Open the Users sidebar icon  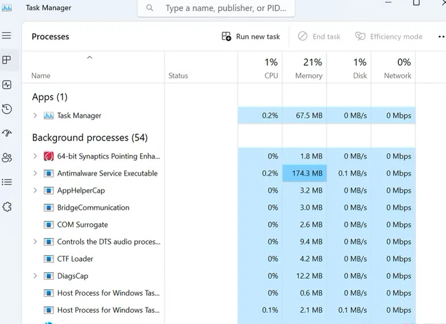(x=7, y=158)
